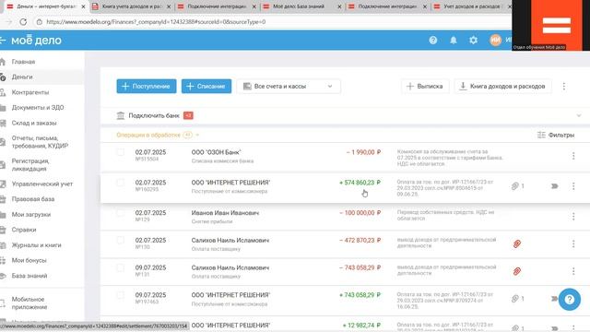Close the Деньги browser tab
This screenshot has height=332, width=590.
click(83, 6)
